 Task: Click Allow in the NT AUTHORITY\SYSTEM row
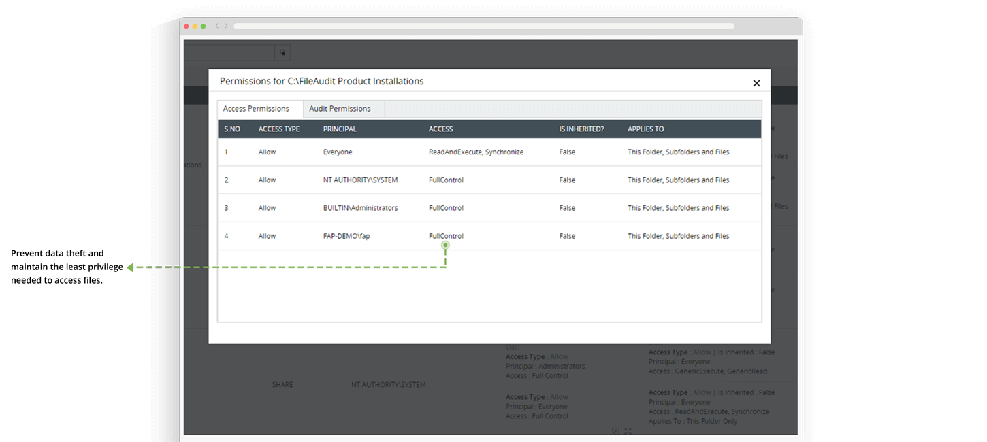(x=267, y=180)
